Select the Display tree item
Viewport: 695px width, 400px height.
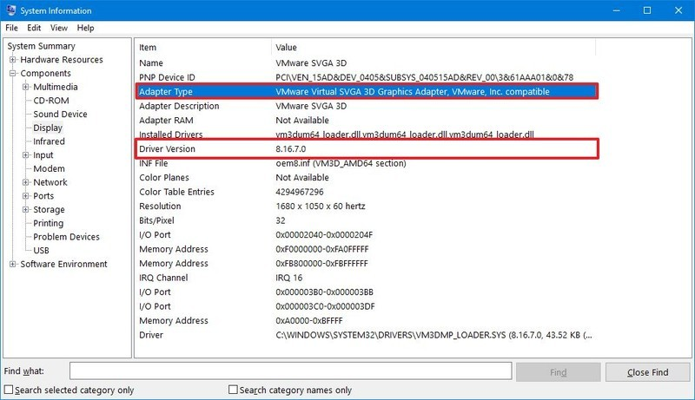coord(48,128)
